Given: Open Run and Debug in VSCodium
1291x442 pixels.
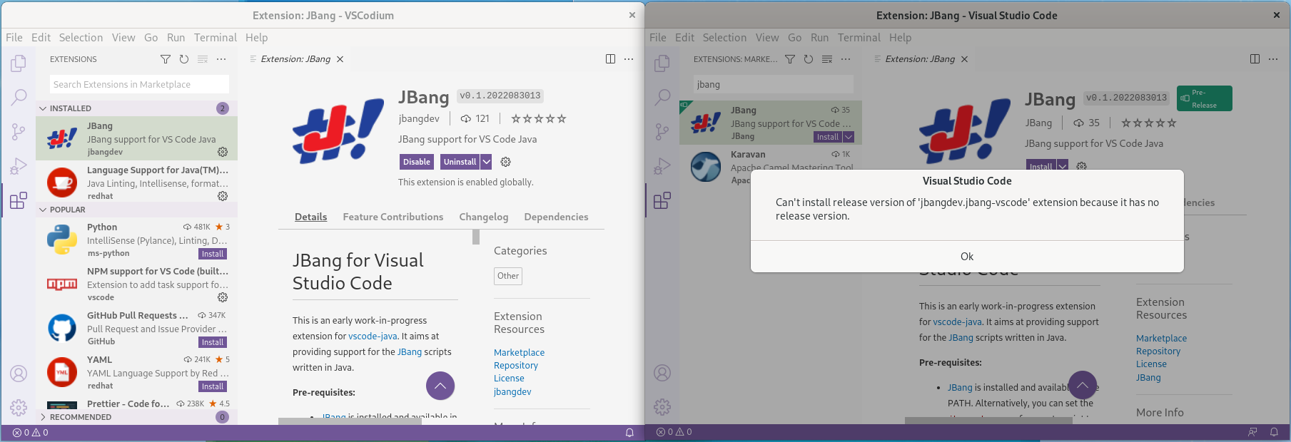Looking at the screenshot, I should coord(19,166).
